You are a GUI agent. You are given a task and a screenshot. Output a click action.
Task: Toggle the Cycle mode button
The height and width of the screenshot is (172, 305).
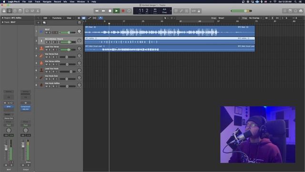(x=129, y=11)
